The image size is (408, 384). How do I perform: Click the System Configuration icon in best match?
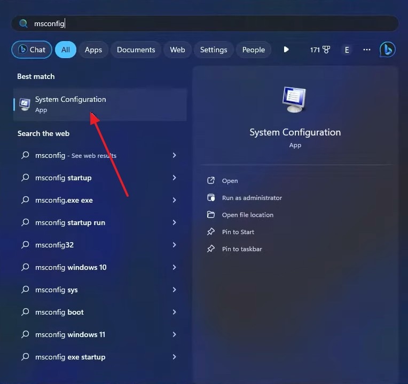coord(25,105)
